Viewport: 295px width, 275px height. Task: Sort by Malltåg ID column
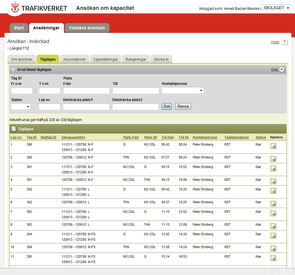click(x=48, y=137)
